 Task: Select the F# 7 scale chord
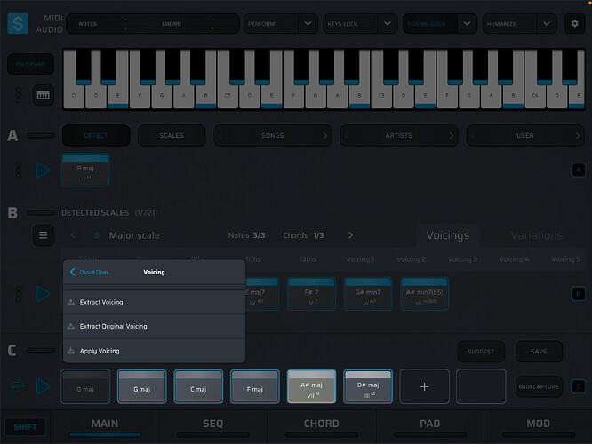pyautogui.click(x=311, y=294)
